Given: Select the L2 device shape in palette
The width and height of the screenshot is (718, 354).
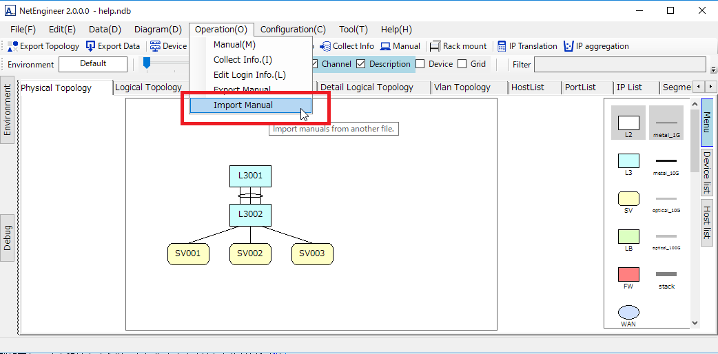Looking at the screenshot, I should (628, 123).
